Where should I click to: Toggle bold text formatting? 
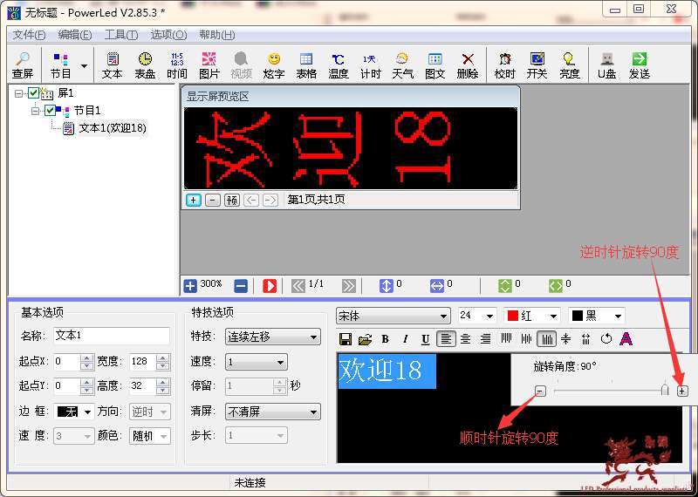(x=385, y=339)
